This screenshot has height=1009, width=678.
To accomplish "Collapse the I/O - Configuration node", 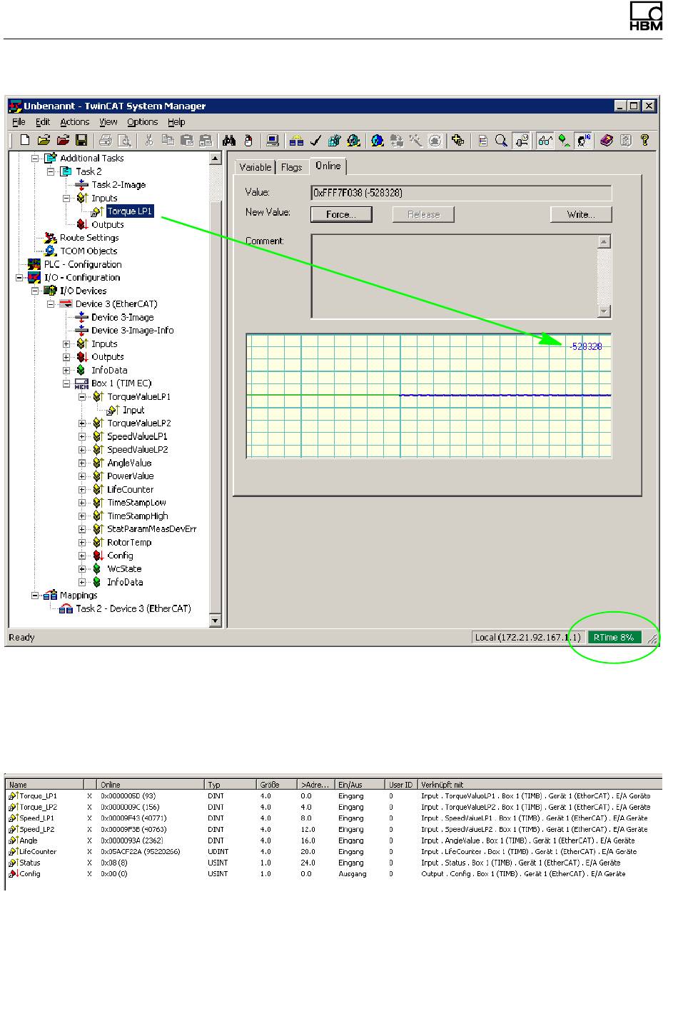I will tap(19, 278).
